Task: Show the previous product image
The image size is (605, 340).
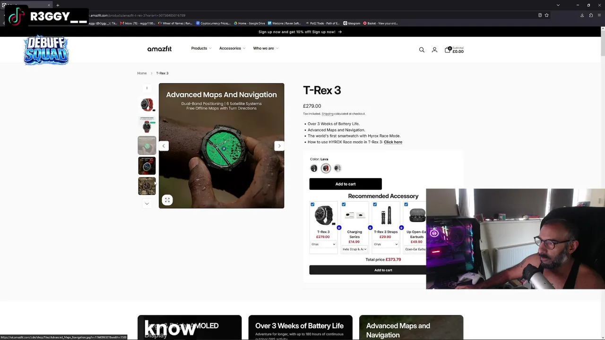Action: (164, 146)
